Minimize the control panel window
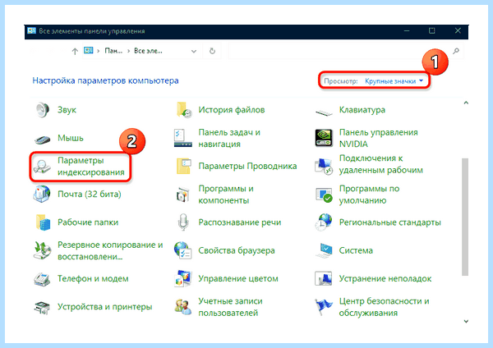493x348 pixels. (407, 31)
